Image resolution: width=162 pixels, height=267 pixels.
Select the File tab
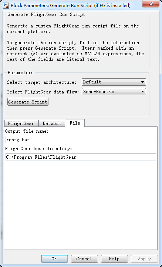pos(75,123)
